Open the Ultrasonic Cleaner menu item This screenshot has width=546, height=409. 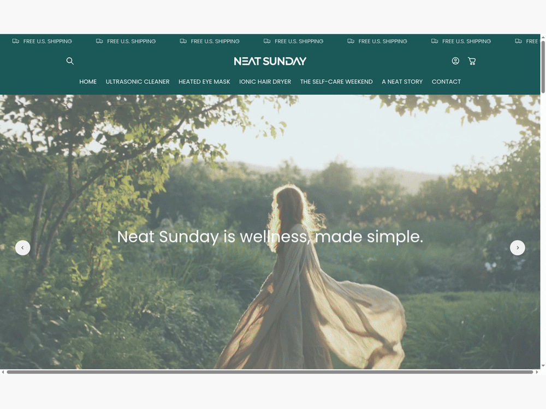point(138,82)
